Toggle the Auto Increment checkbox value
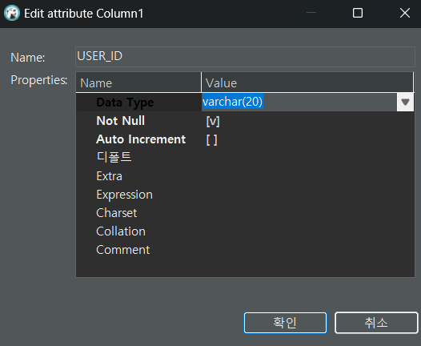The height and width of the screenshot is (346, 421). [212, 139]
